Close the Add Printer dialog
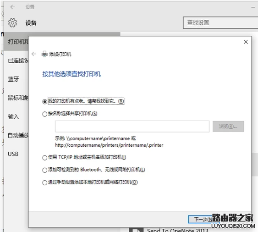Viewport: 258px width, 232px height. [x=246, y=42]
